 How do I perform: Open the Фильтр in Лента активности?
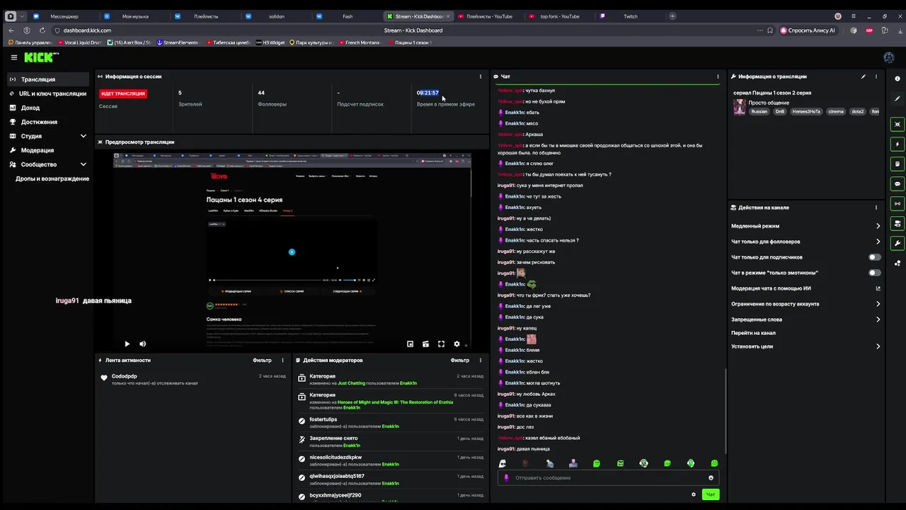coord(262,360)
